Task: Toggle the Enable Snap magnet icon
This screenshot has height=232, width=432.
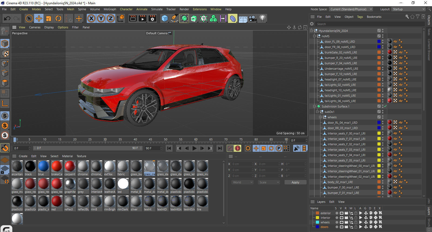Action: (x=5, y=148)
